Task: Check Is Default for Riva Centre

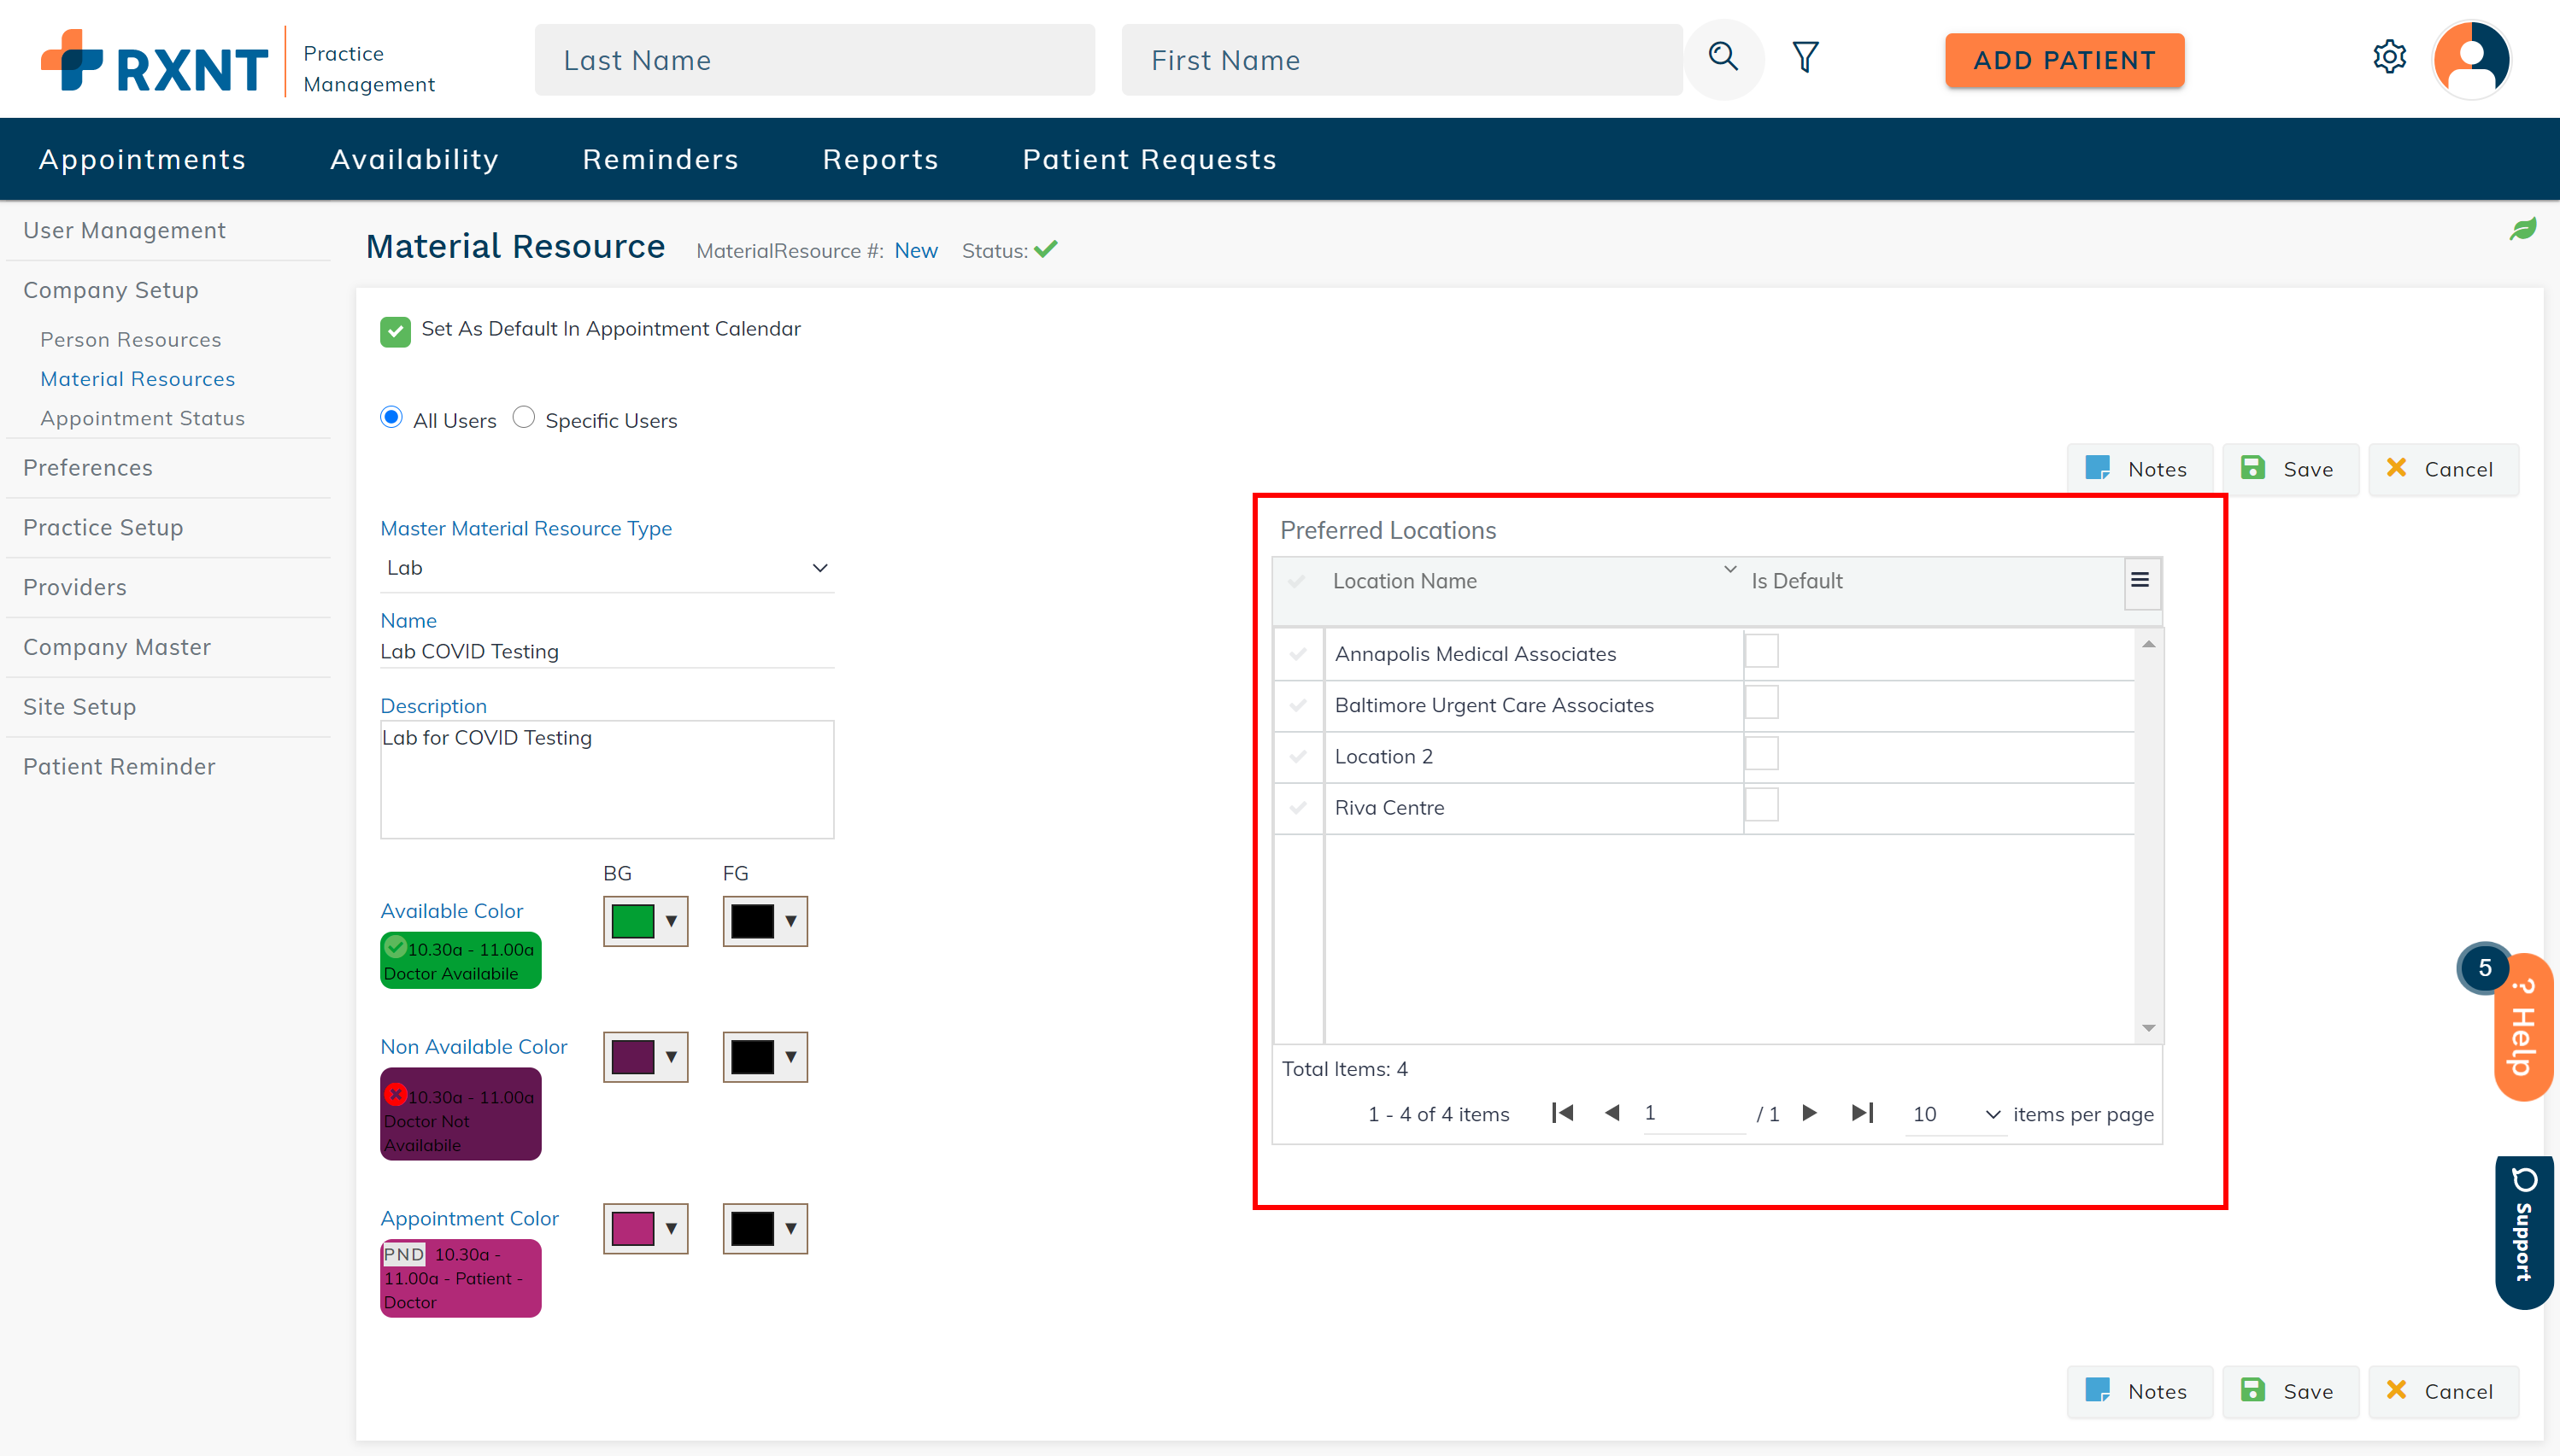Action: (1762, 804)
